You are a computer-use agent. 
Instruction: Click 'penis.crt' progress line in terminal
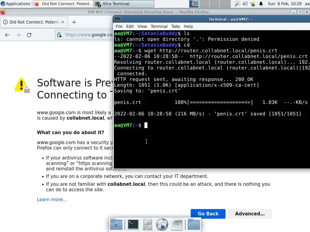pyautogui.click(x=211, y=102)
